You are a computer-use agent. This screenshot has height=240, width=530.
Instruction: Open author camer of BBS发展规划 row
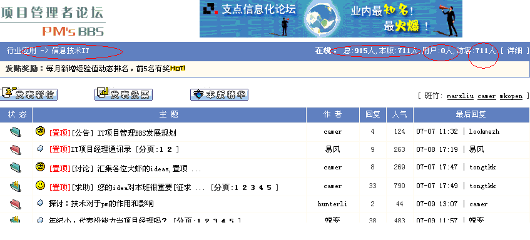(333, 132)
